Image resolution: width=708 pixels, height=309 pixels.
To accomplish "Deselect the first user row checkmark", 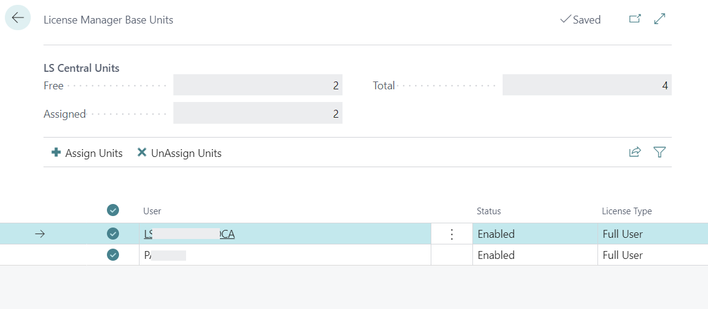I will click(x=113, y=234).
